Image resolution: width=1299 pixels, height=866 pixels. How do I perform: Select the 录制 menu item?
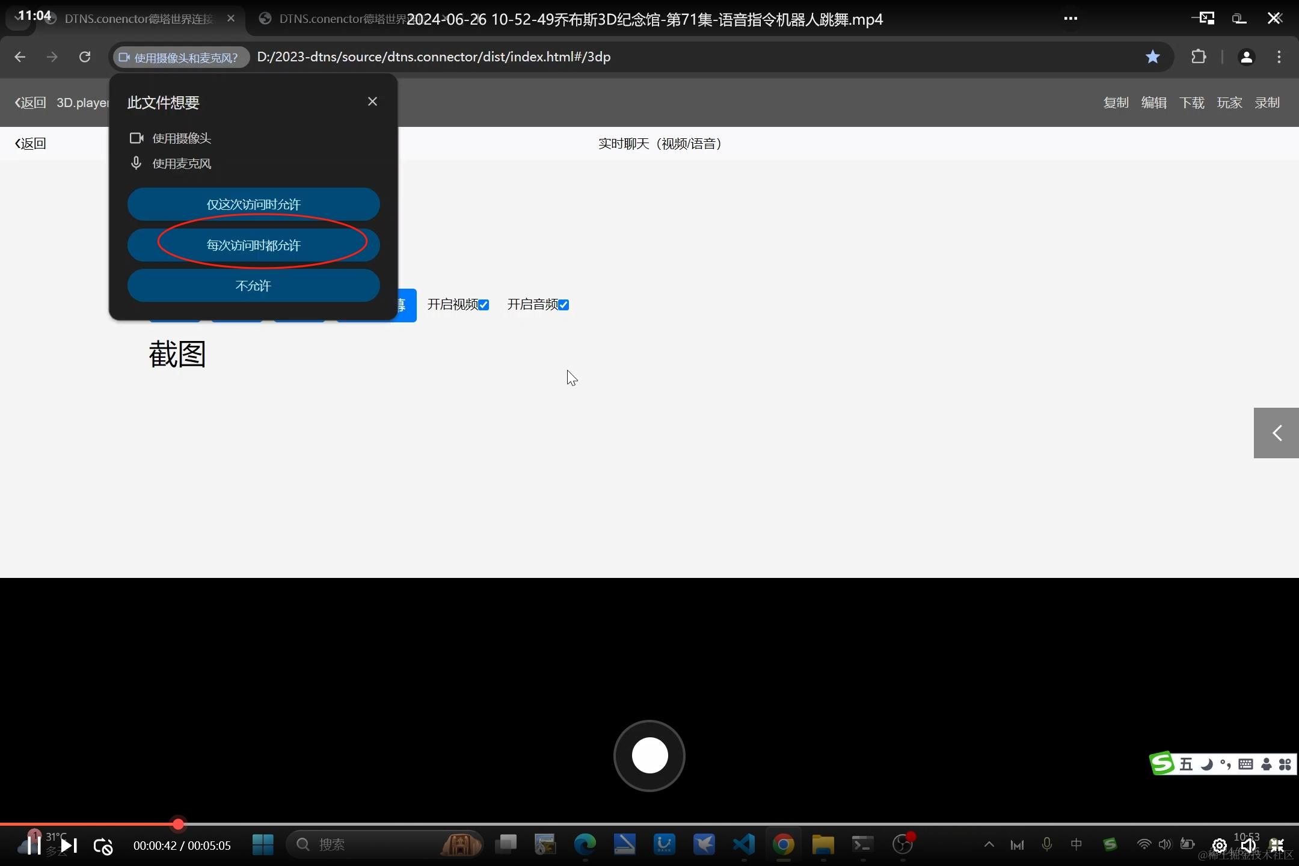(1267, 103)
